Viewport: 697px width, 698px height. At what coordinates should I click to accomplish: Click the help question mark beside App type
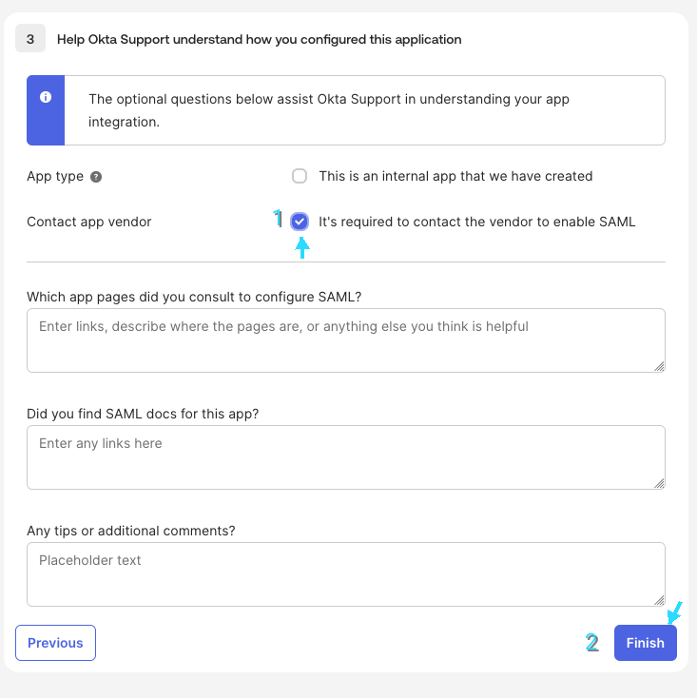pyautogui.click(x=96, y=177)
